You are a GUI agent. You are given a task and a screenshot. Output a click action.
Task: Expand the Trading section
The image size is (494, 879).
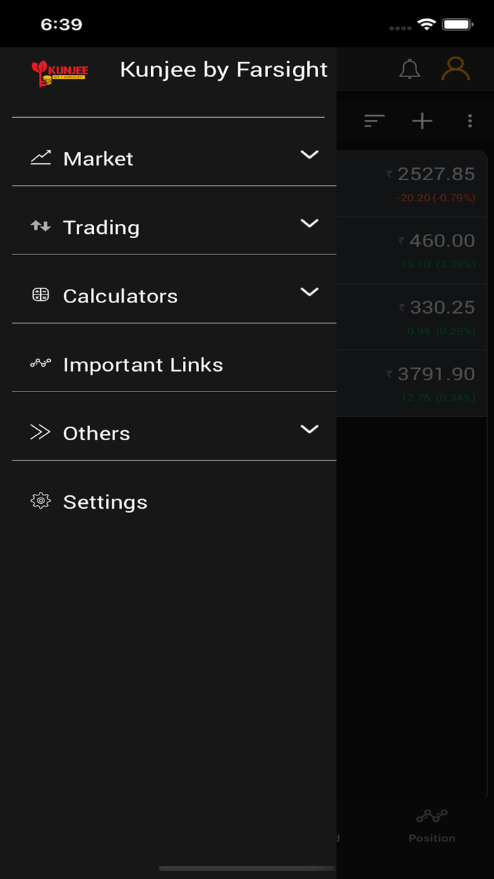pyautogui.click(x=309, y=223)
